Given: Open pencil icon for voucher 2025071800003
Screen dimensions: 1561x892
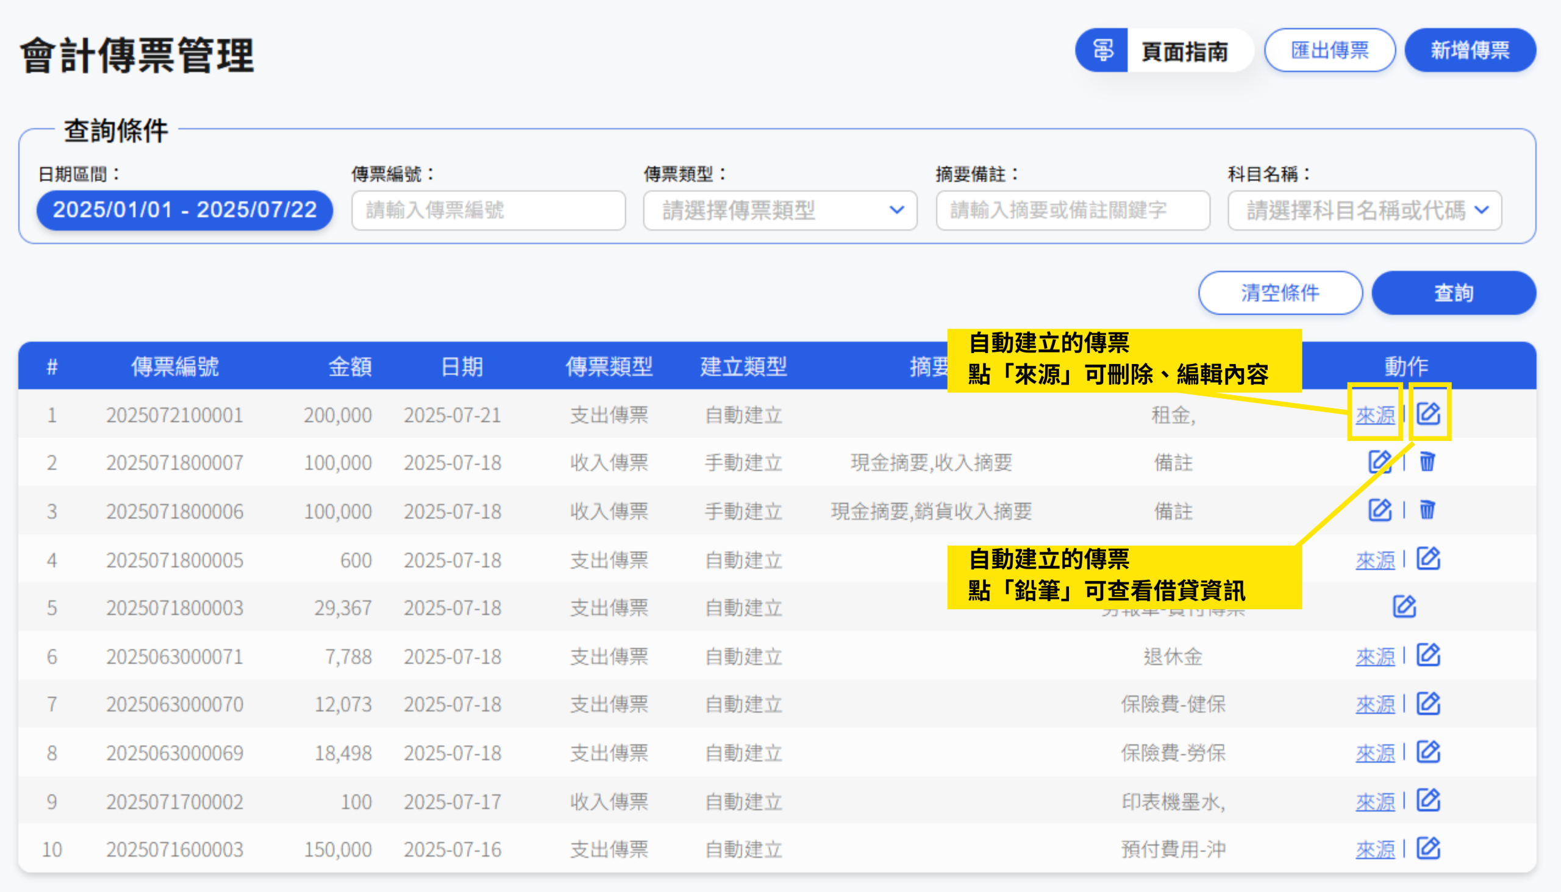Looking at the screenshot, I should [1404, 607].
